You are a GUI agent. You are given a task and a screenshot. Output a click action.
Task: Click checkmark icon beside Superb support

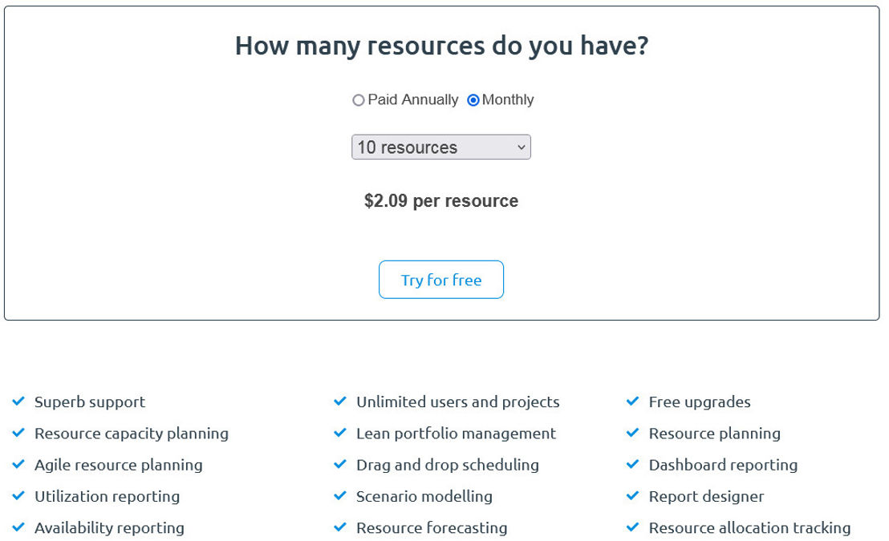18,402
